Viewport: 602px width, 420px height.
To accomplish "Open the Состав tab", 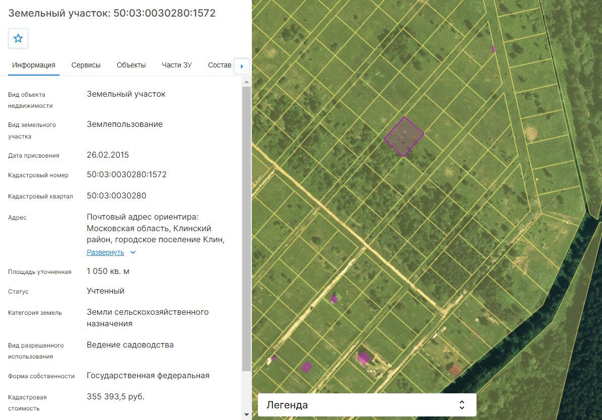I will (x=220, y=65).
